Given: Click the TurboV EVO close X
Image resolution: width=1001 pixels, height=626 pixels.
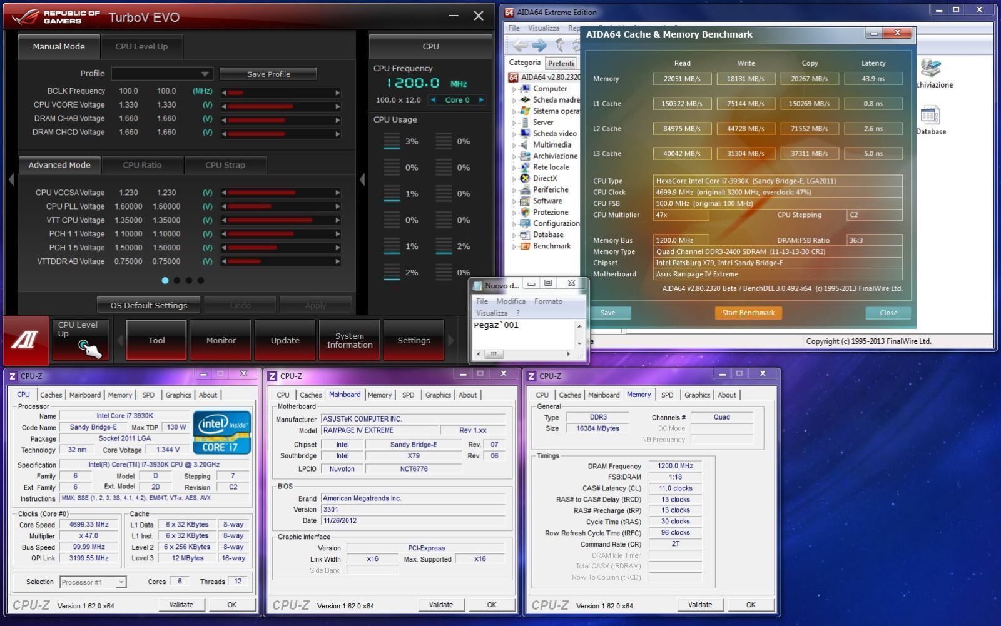Looking at the screenshot, I should click(x=479, y=16).
